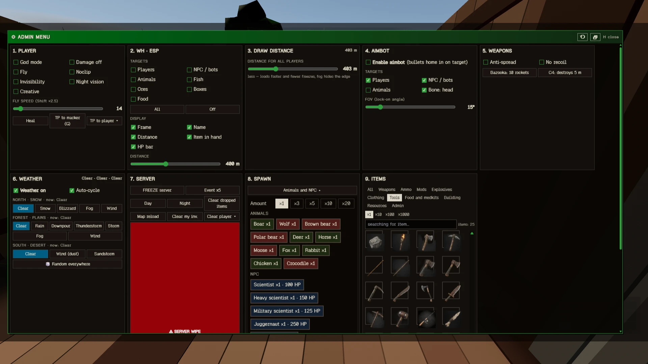
Task: Open the TP to player dropdown
Action: 104,121
